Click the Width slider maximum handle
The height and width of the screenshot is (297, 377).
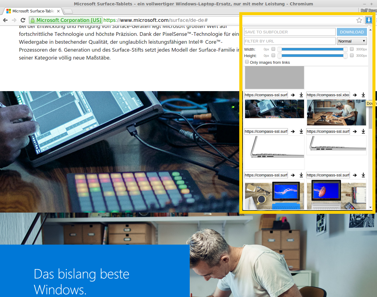pos(345,49)
